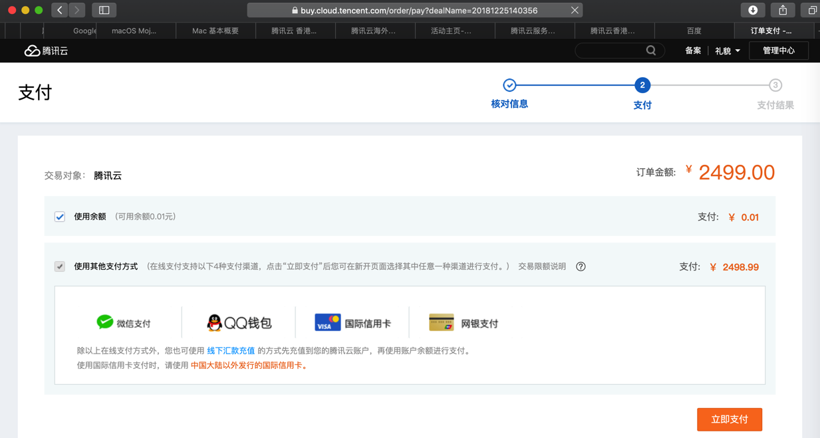Click the 0.01 balance payment amount
The image size is (820, 438).
click(x=750, y=217)
